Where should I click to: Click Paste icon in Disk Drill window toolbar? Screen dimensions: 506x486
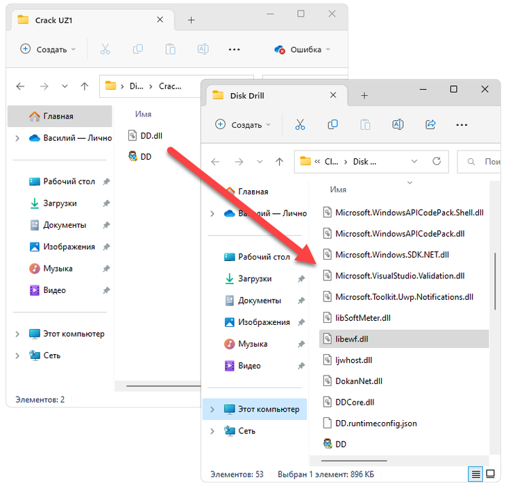365,124
